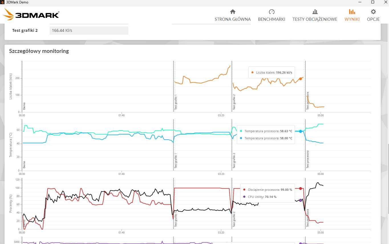Click the blue data point on temperature line
The height and width of the screenshot is (244, 389).
(300, 131)
